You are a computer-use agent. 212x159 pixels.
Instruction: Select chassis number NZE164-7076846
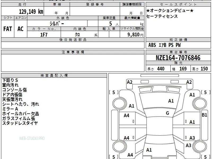pyautogui.click(x=178, y=58)
